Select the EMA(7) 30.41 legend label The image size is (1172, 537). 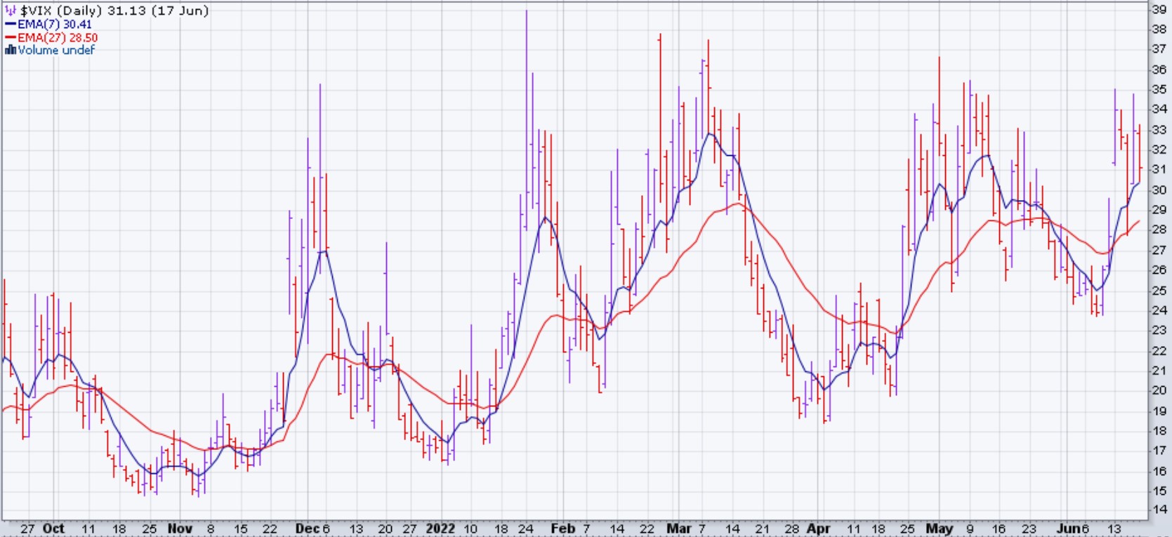point(55,25)
